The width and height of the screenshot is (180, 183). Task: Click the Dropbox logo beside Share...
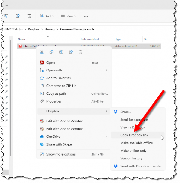pos(115,112)
